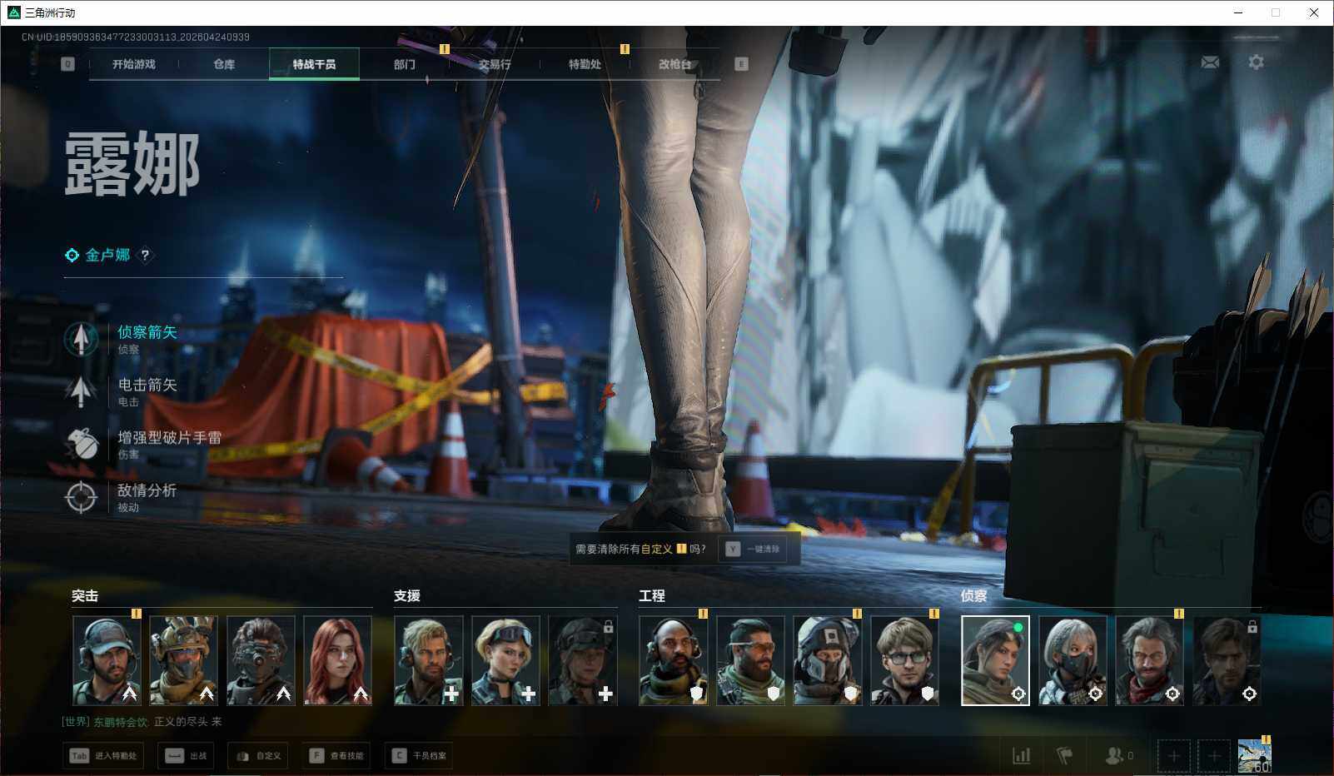Click the 一键清除 button
Viewport: 1334px width, 776px height.
[753, 550]
